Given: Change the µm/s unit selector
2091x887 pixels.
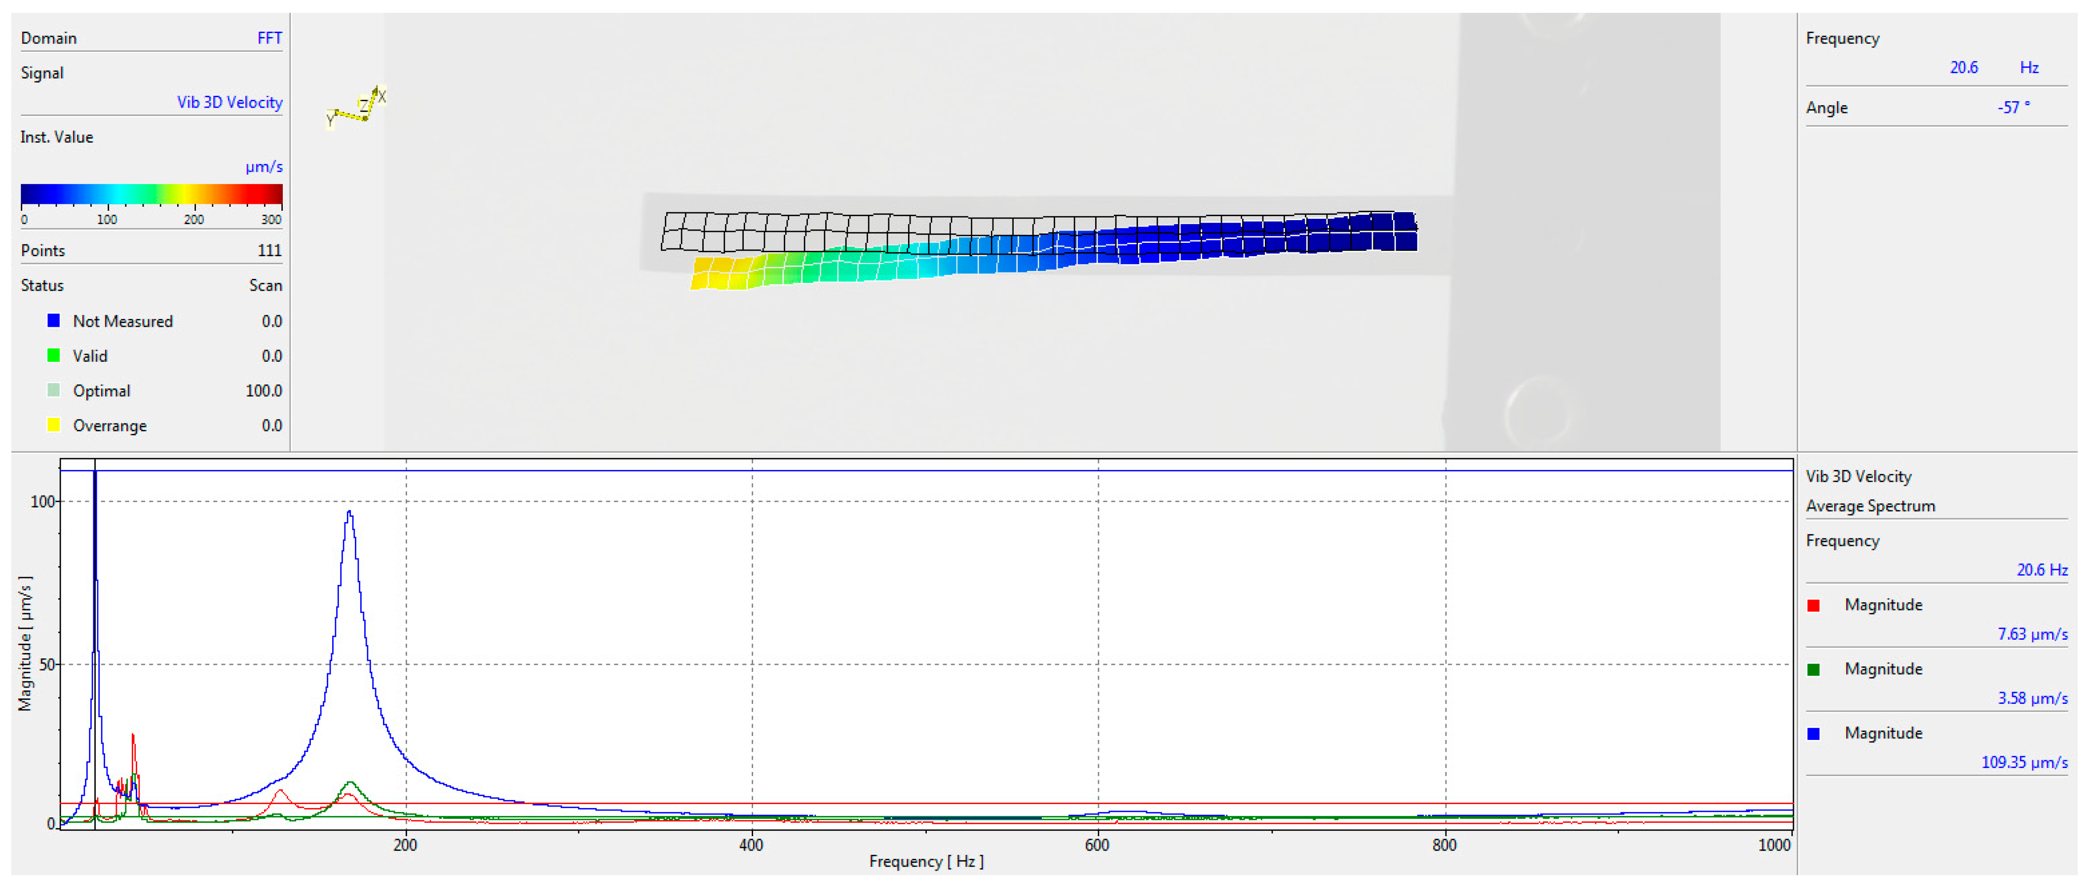Looking at the screenshot, I should click(x=264, y=166).
